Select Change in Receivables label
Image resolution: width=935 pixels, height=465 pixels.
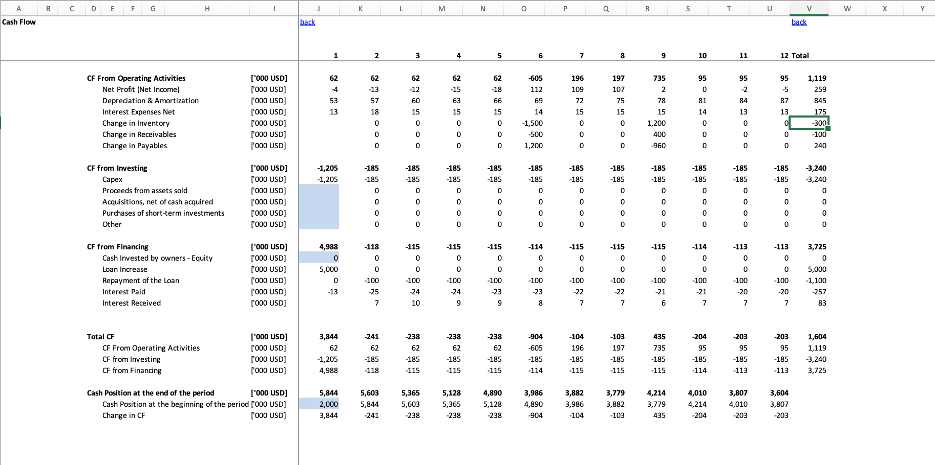(139, 134)
